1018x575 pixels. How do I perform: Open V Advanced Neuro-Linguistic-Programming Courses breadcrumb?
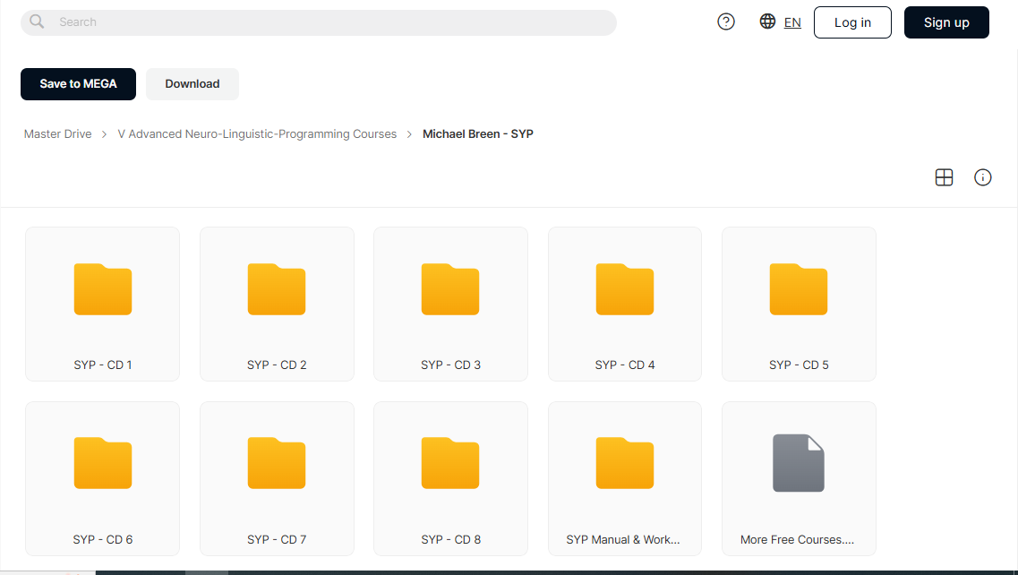pyautogui.click(x=257, y=133)
